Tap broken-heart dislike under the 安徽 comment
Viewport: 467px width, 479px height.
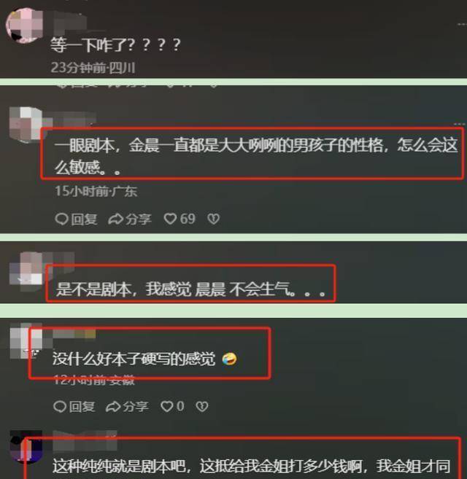[x=202, y=406]
